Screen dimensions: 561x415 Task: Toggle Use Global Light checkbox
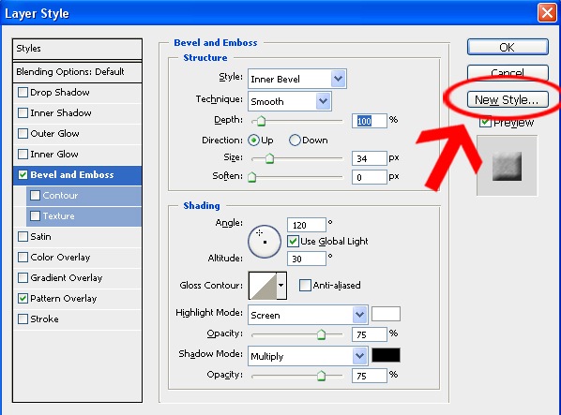tap(293, 242)
